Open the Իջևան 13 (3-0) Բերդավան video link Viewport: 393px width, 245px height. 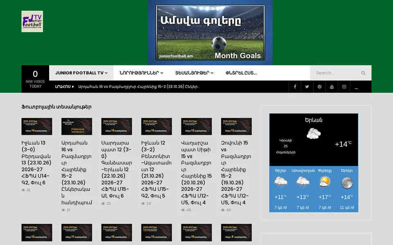pos(36,163)
